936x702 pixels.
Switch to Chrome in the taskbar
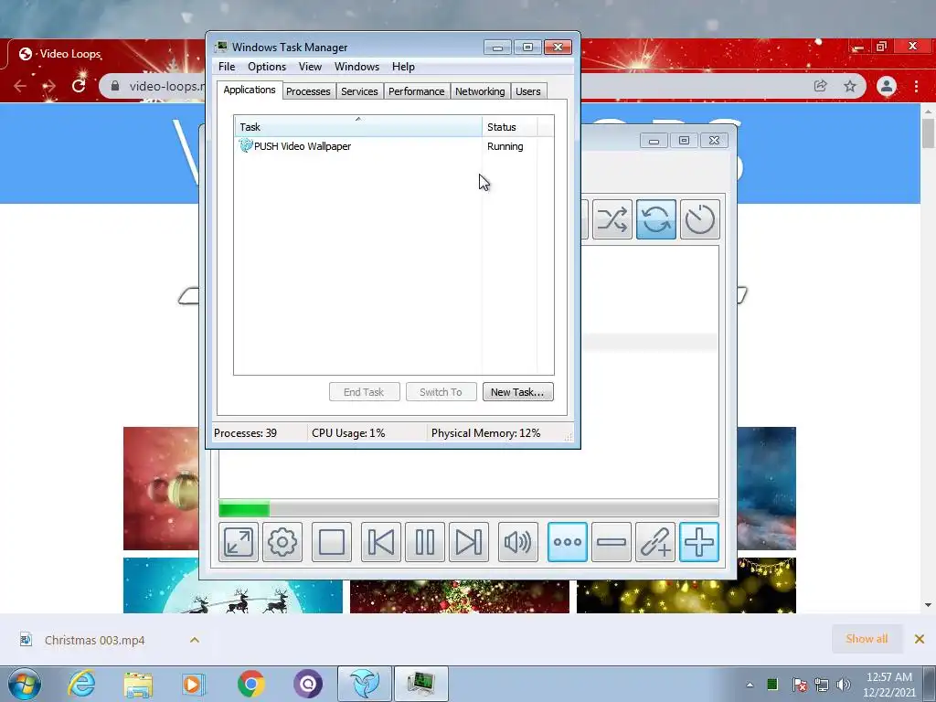[x=250, y=684]
